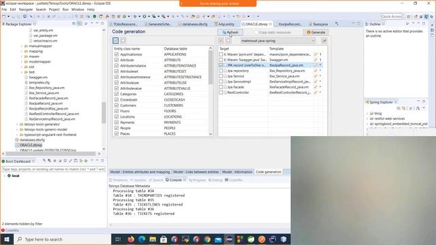Open Model: Entities attributes and mapping tab
This screenshot has width=436, height=245.
(x=140, y=172)
